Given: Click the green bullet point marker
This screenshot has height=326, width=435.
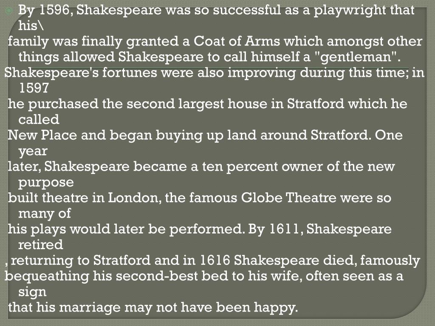Looking at the screenshot, I should pos(10,11).
